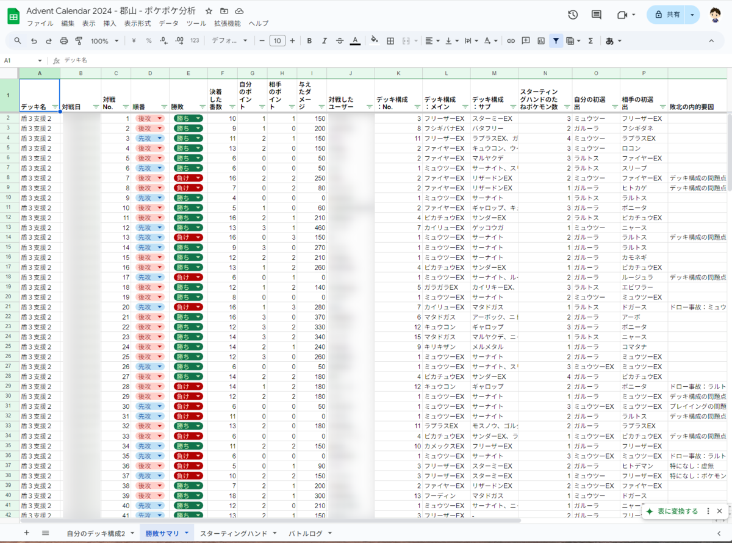Open the 挿入 menu
Image resolution: width=732 pixels, height=543 pixels.
pyautogui.click(x=110, y=23)
